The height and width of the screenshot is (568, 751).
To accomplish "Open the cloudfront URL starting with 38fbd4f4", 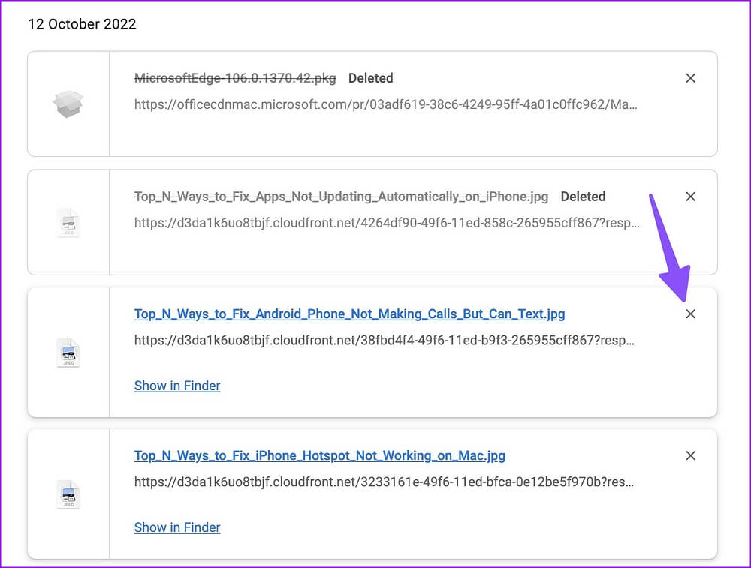I will coord(384,341).
